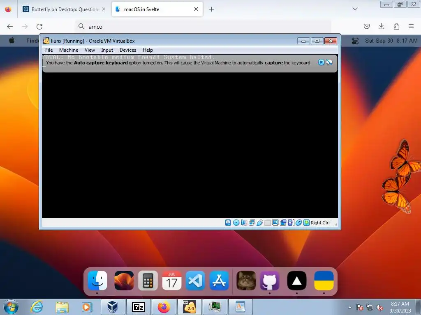Click the Action Center flag tray icon
Screen dimensions: 421x315
[359, 307]
